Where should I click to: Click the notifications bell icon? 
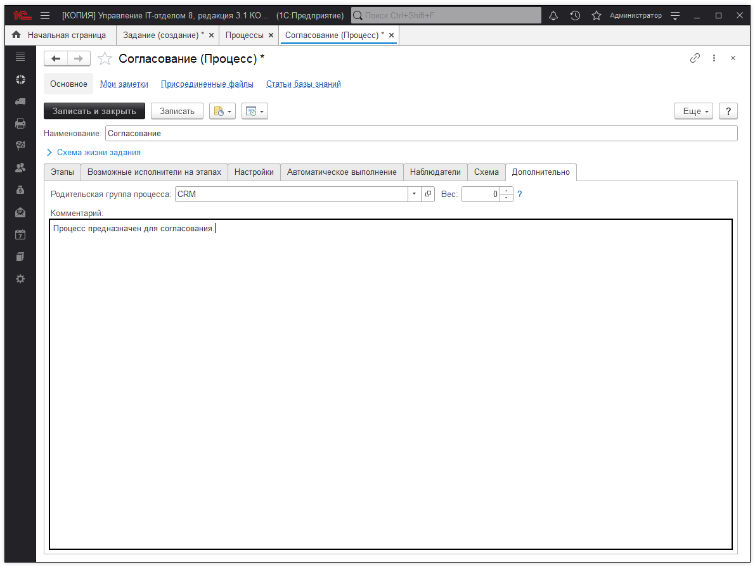[x=553, y=15]
